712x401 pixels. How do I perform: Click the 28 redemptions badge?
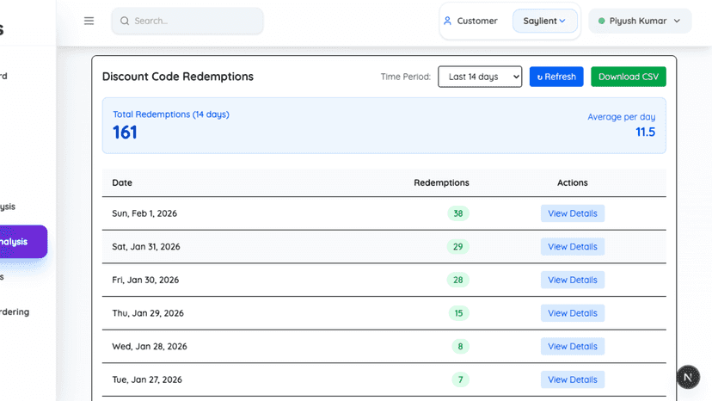(458, 280)
